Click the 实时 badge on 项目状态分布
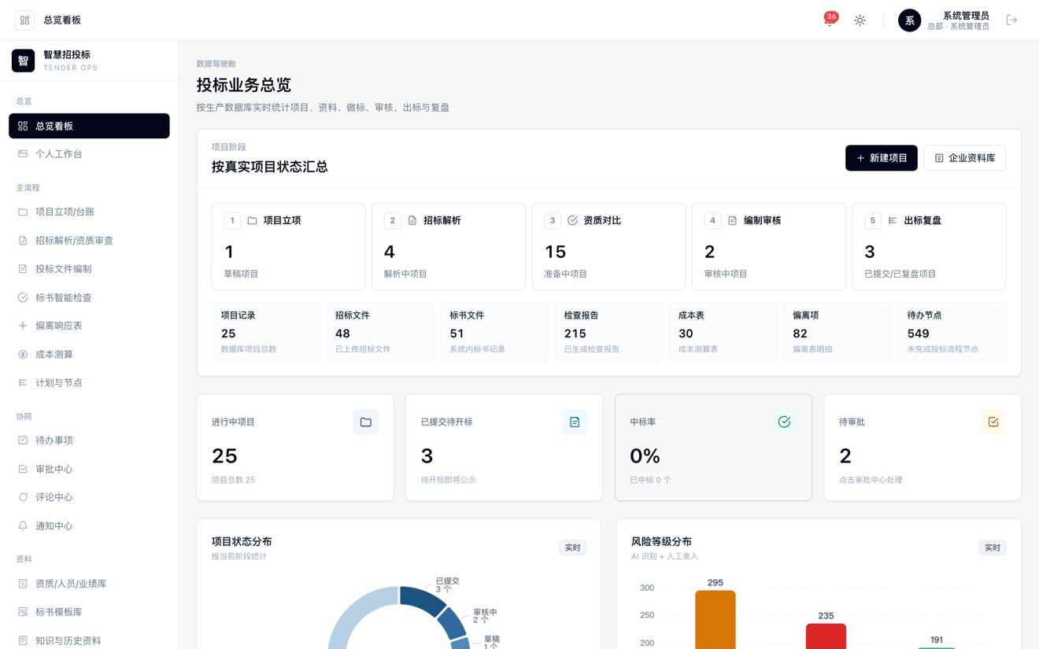 572,548
